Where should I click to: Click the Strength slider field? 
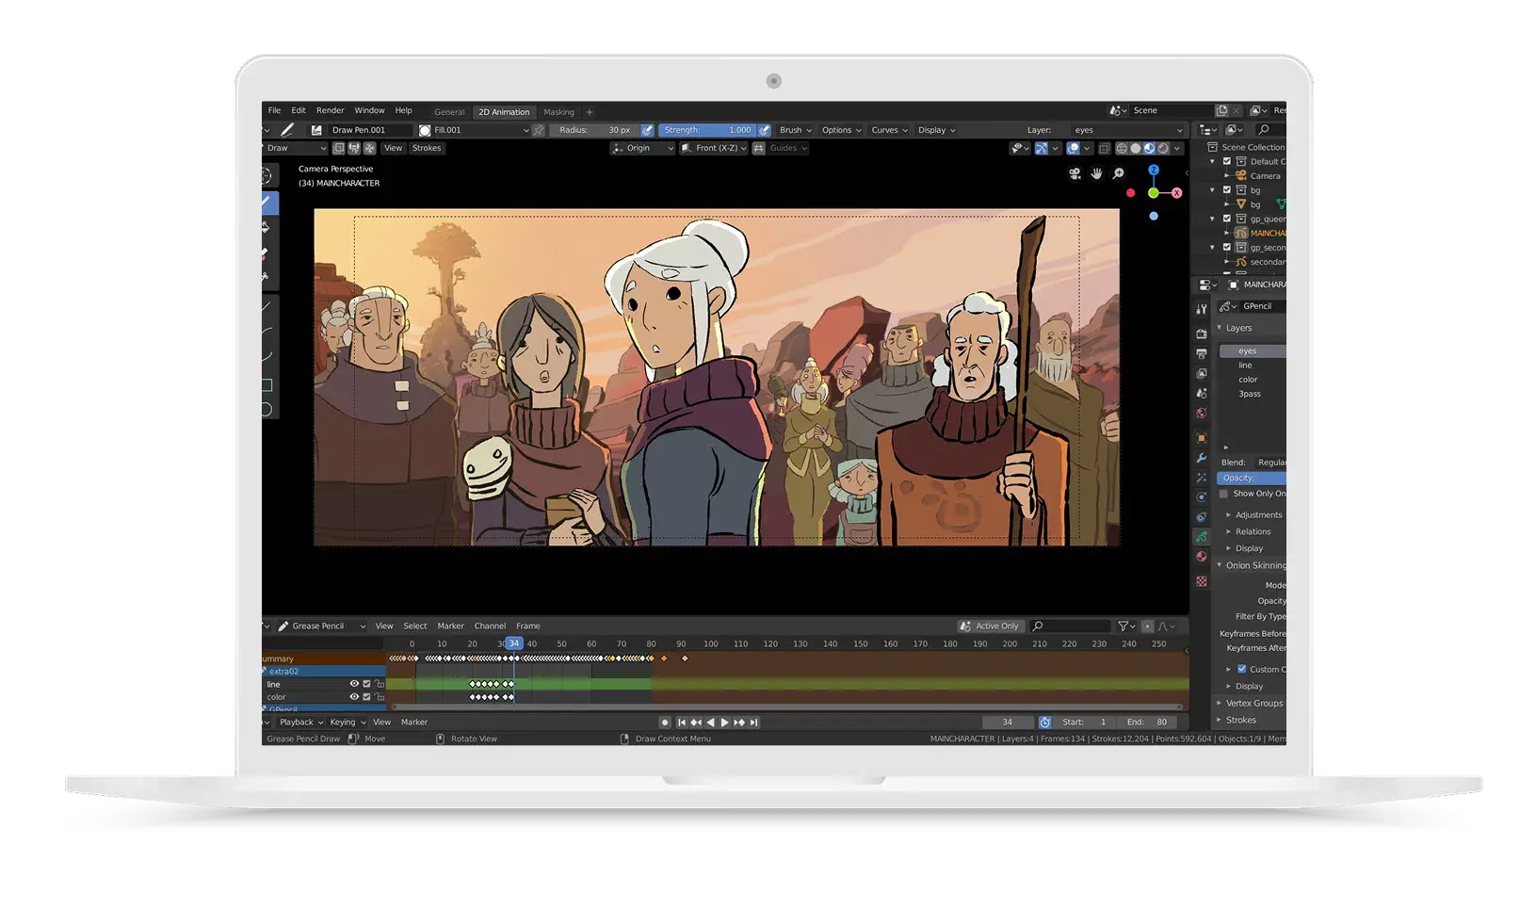click(707, 130)
